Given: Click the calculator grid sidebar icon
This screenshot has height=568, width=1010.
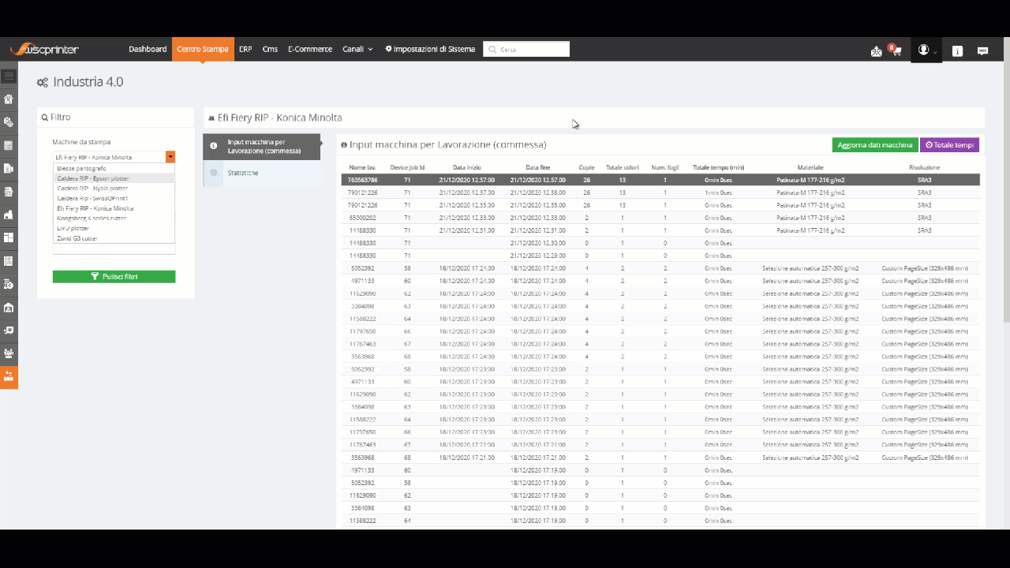Looking at the screenshot, I should (x=9, y=145).
